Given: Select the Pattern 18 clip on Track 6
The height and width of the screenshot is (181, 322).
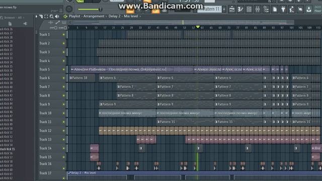Looking at the screenshot, I should tap(82, 78).
